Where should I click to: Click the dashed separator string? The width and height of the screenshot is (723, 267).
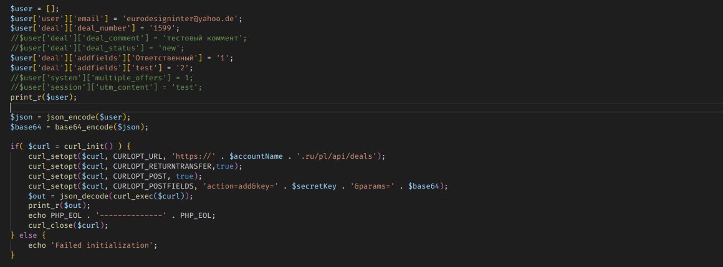tap(131, 216)
